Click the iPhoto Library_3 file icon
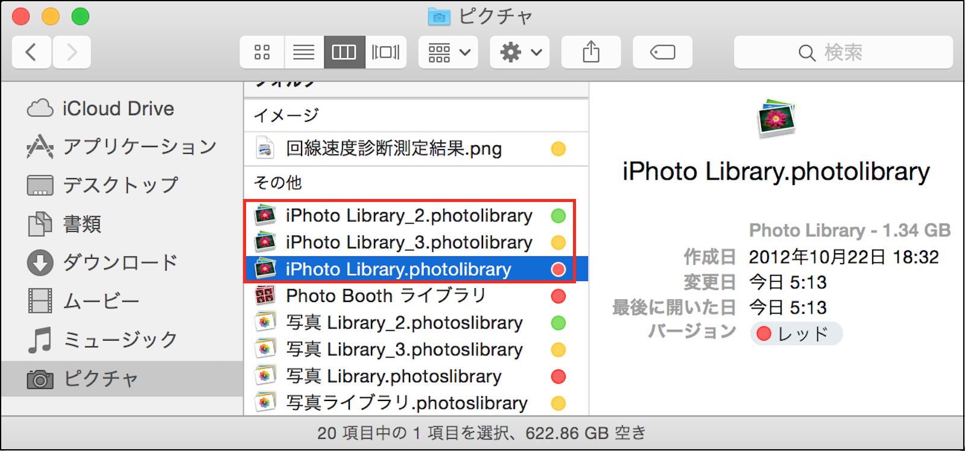The image size is (965, 451). pos(265,242)
